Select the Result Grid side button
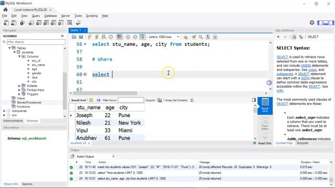 point(265,105)
